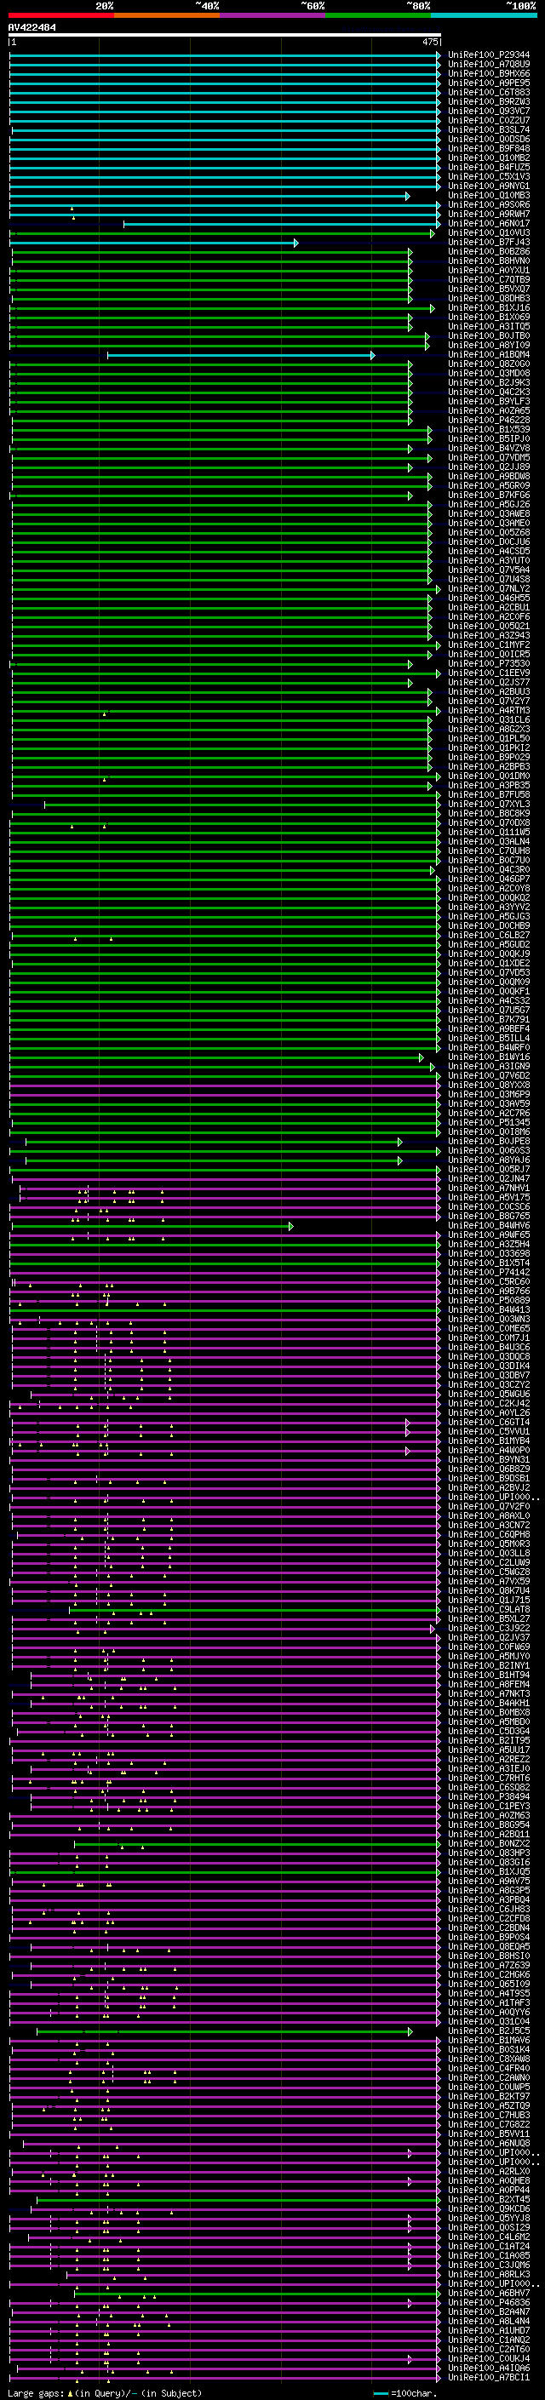Open hit UniRef100_C8XAW8
This screenshot has height=2400, width=545.
tap(489, 2059)
